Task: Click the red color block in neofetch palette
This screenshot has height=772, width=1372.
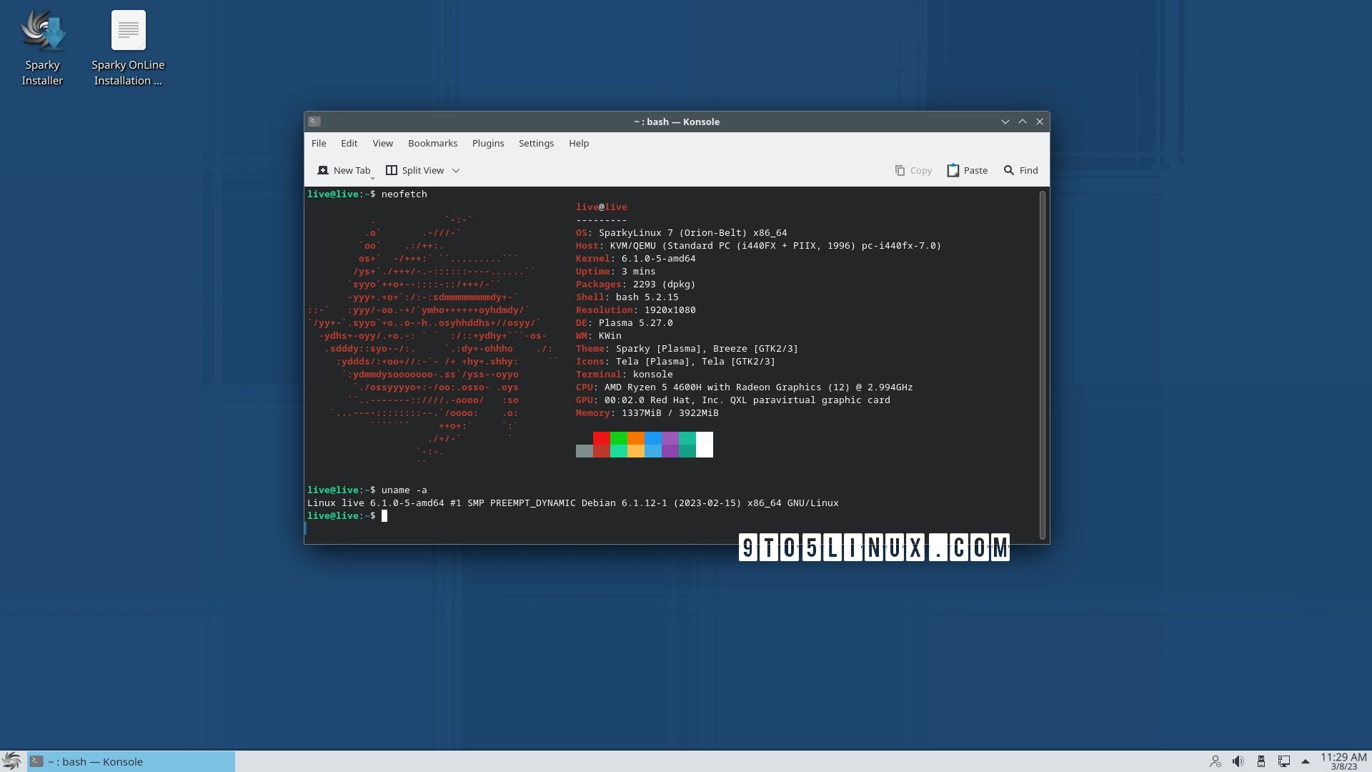Action: (x=601, y=438)
